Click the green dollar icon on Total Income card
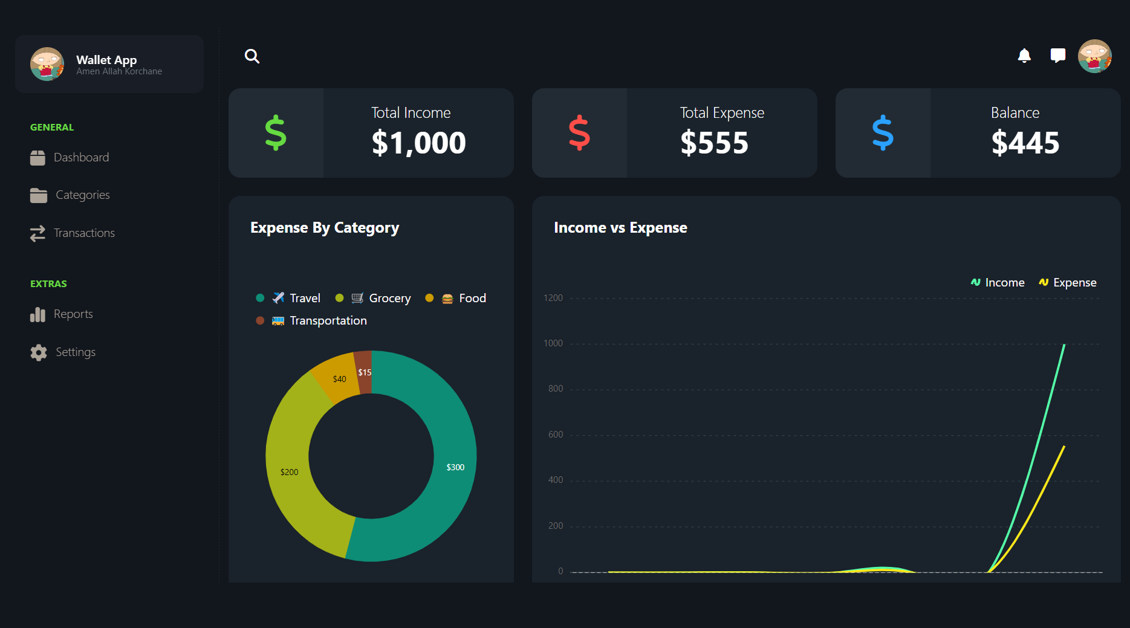The height and width of the screenshot is (628, 1130). [276, 133]
